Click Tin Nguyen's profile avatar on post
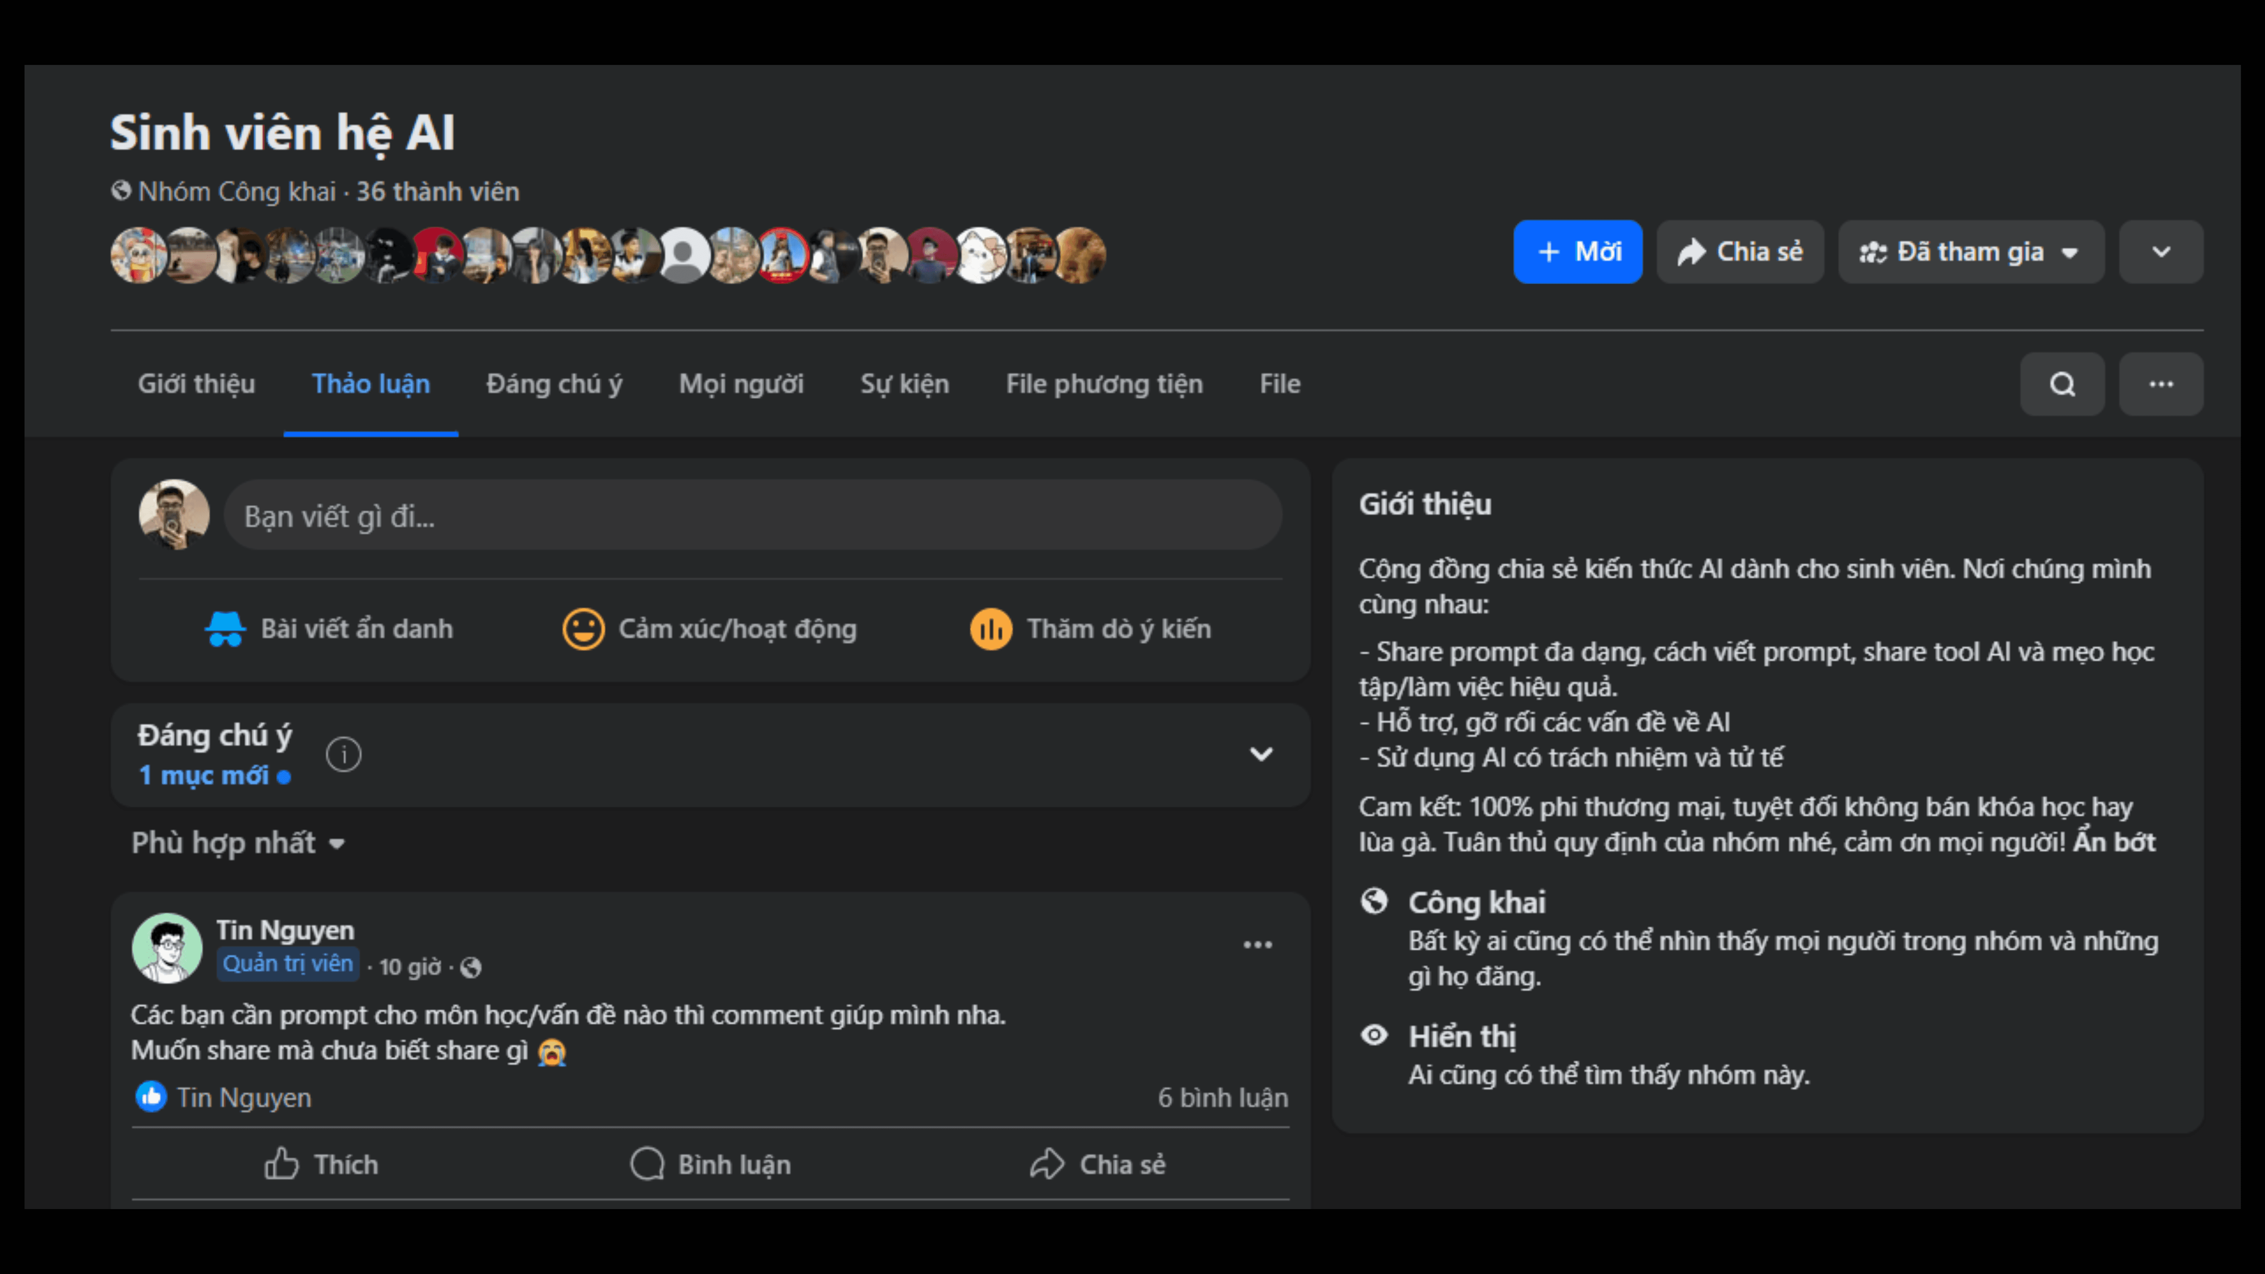 (167, 948)
